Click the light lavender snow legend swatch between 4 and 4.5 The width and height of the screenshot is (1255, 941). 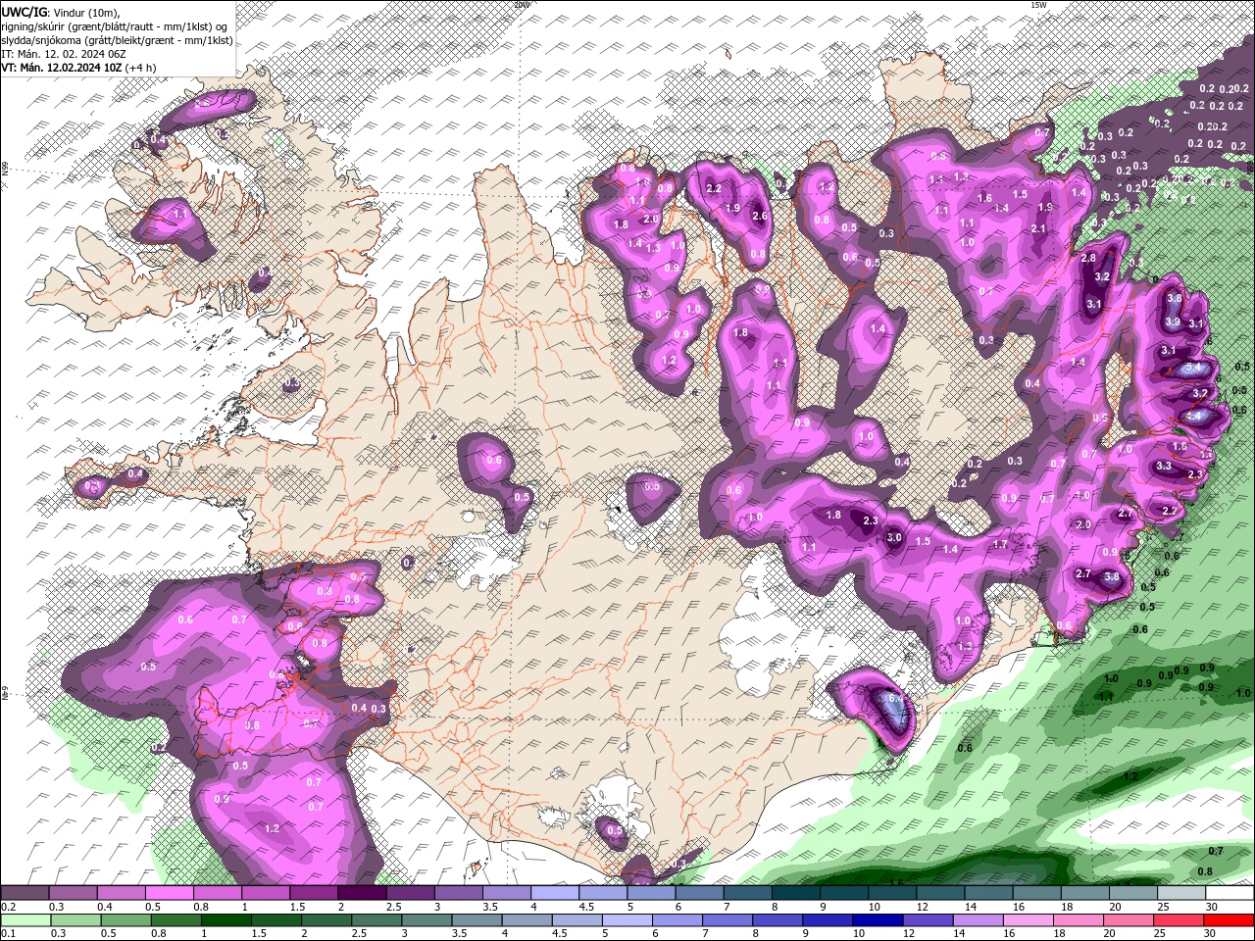click(x=554, y=893)
